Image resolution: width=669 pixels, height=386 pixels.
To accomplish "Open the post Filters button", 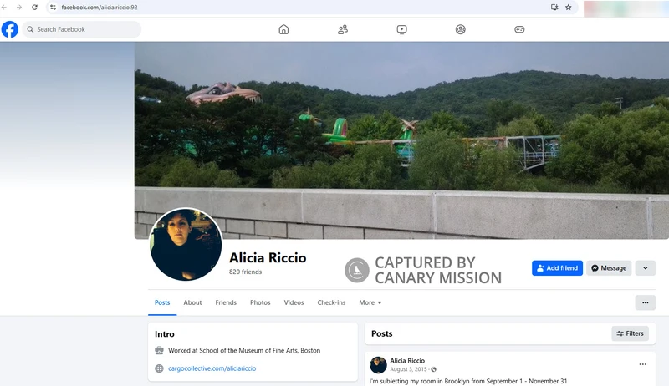I will (631, 333).
